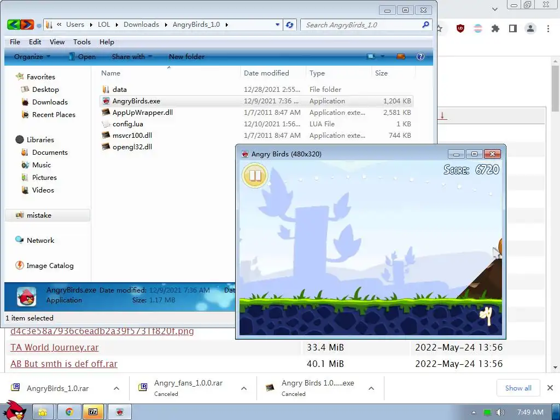The height and width of the screenshot is (420, 560).
Task: Open Explorer help question mark icon
Action: tap(421, 56)
